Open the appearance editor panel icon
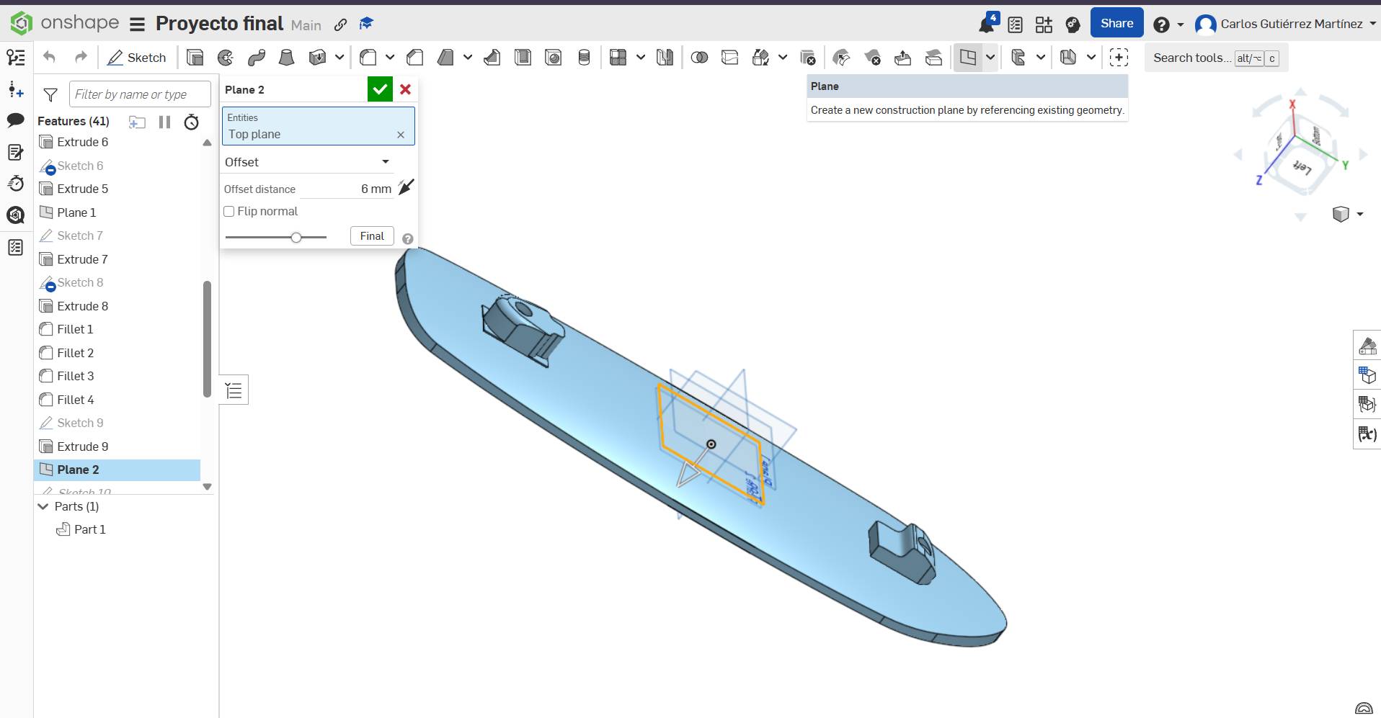The width and height of the screenshot is (1381, 718). coord(1367,346)
